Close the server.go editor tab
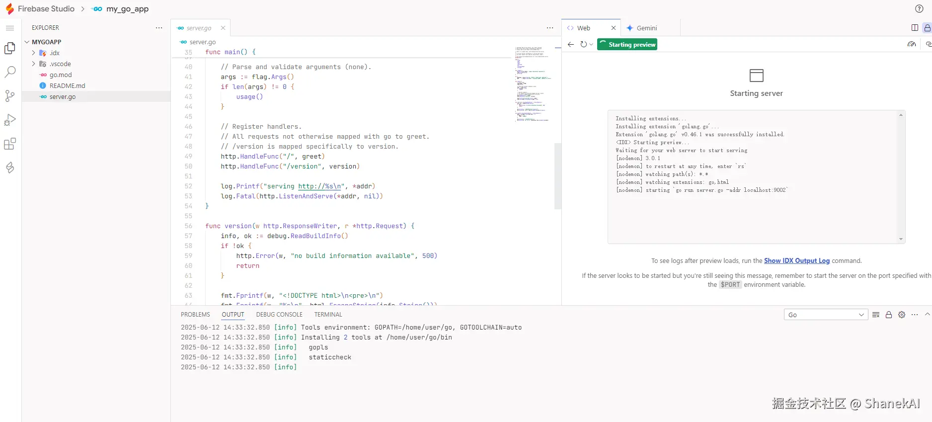Screen dimensions: 932x422 click(x=223, y=28)
